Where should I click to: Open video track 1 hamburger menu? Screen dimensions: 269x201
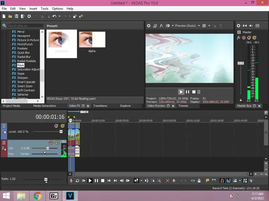[4, 126]
